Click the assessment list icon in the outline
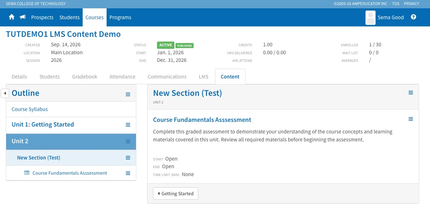 (x=26, y=173)
